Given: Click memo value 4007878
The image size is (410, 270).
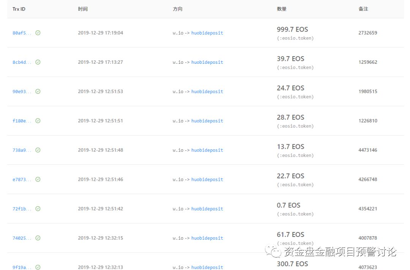Looking at the screenshot, I should 367,238.
